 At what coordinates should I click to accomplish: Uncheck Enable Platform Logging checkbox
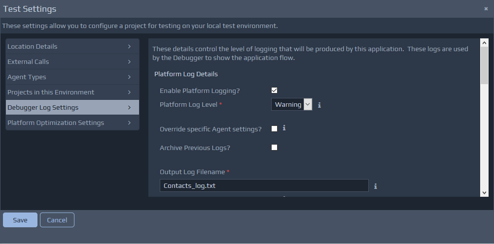click(275, 91)
